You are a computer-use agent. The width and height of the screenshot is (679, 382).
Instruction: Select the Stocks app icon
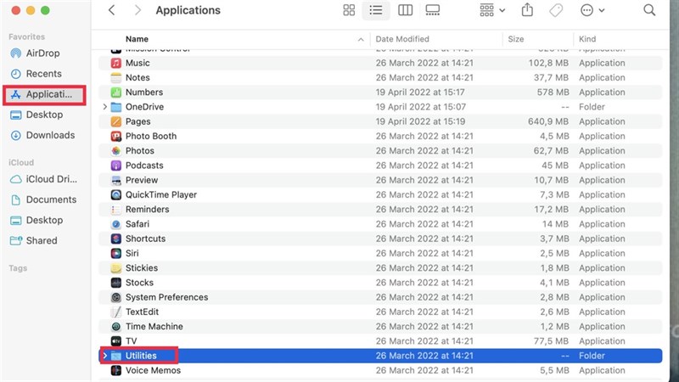pos(116,283)
